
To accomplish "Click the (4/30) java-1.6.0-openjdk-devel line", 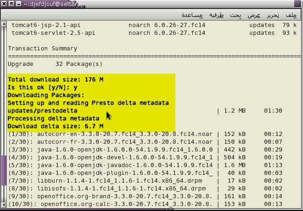I will (145, 157).
